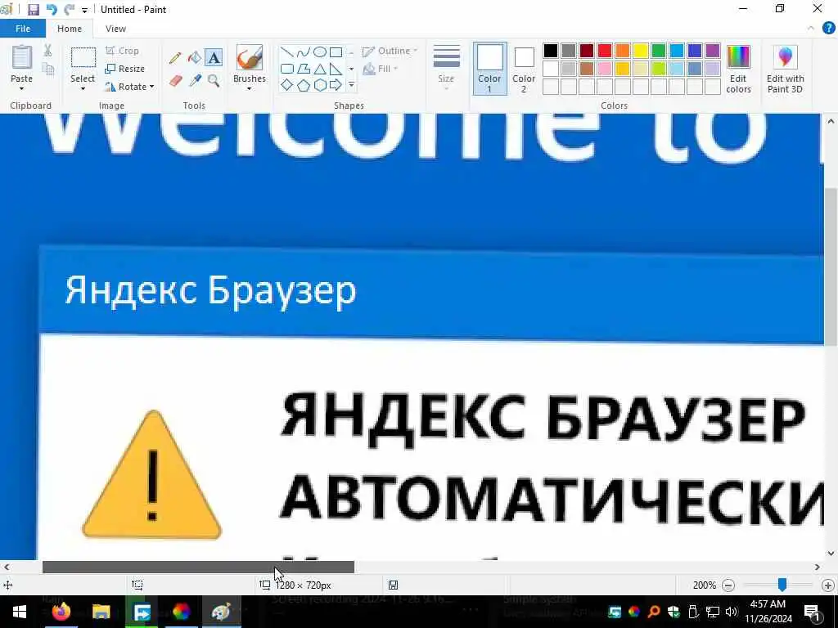Select the Line shape

pyautogui.click(x=287, y=52)
